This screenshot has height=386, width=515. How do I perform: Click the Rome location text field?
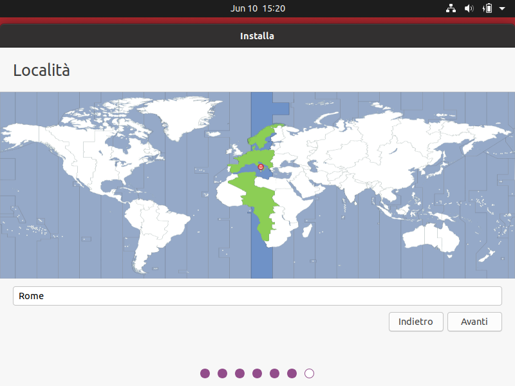click(x=257, y=296)
